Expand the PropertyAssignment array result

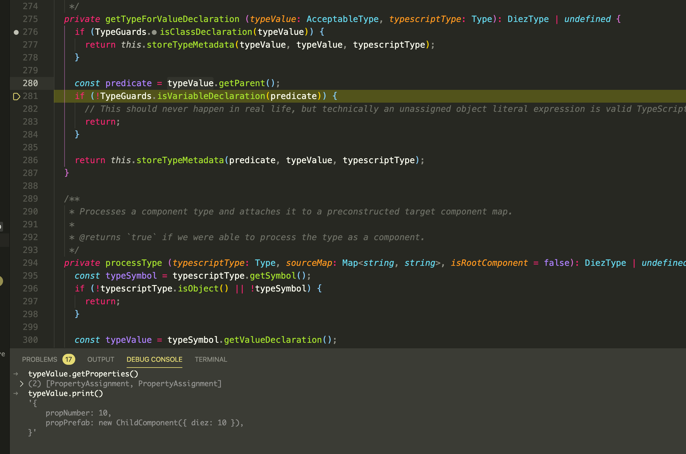pos(21,384)
